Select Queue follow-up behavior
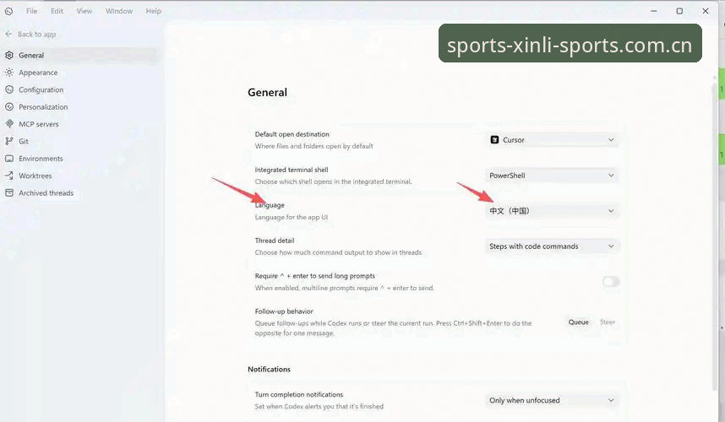Image resolution: width=725 pixels, height=422 pixels. [579, 322]
